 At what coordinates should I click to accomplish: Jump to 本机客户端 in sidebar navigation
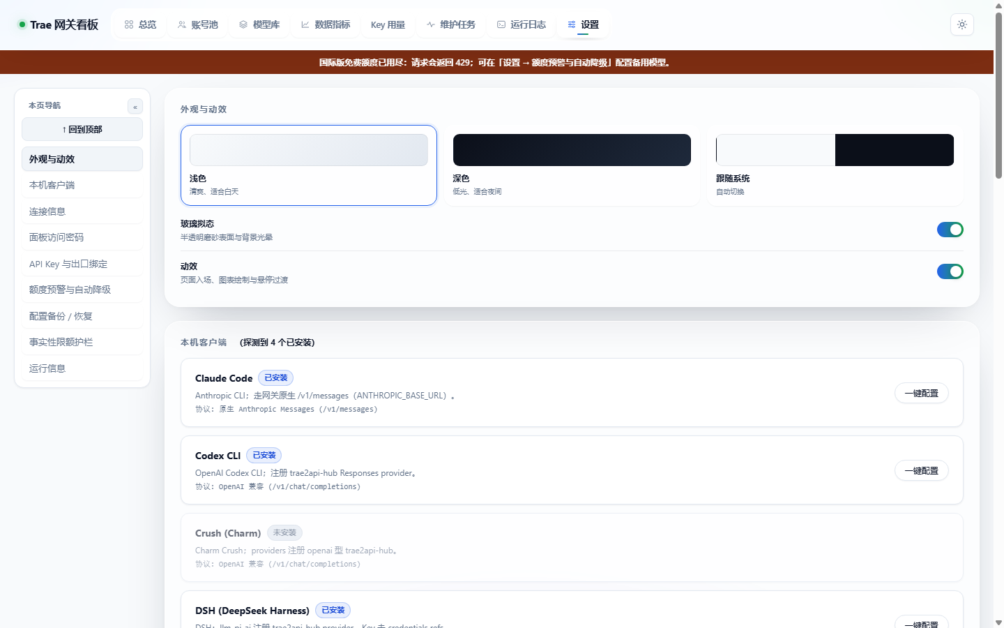82,185
